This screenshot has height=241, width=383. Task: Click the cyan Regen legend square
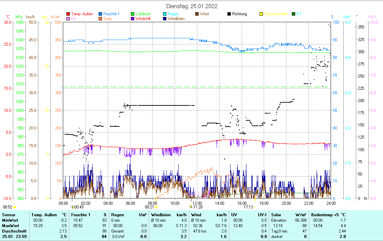click(x=165, y=14)
